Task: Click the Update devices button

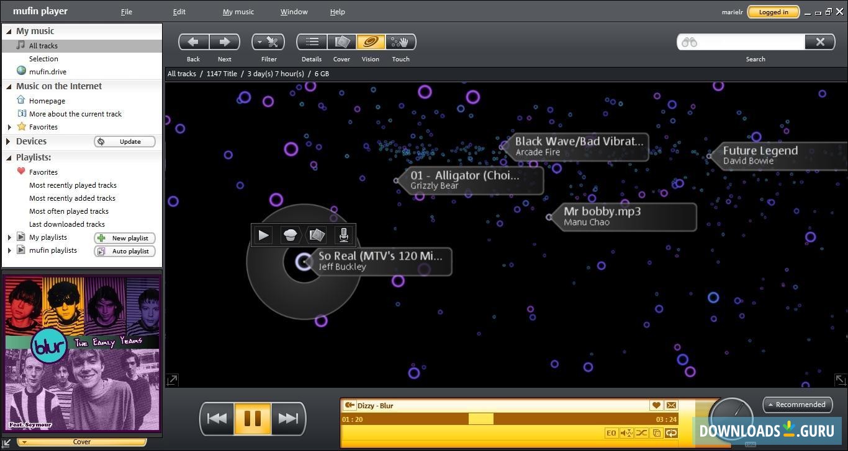Action: coord(124,142)
